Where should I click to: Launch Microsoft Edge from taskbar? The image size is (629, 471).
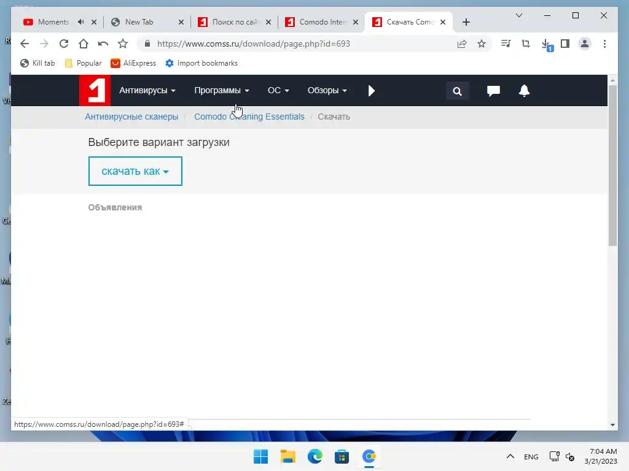point(315,456)
